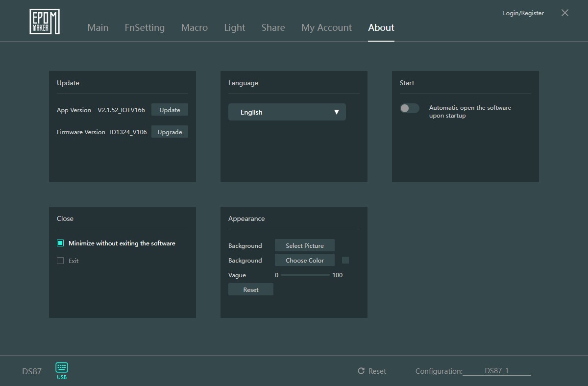Open the FnSetting tab
The image size is (588, 386).
[145, 27]
